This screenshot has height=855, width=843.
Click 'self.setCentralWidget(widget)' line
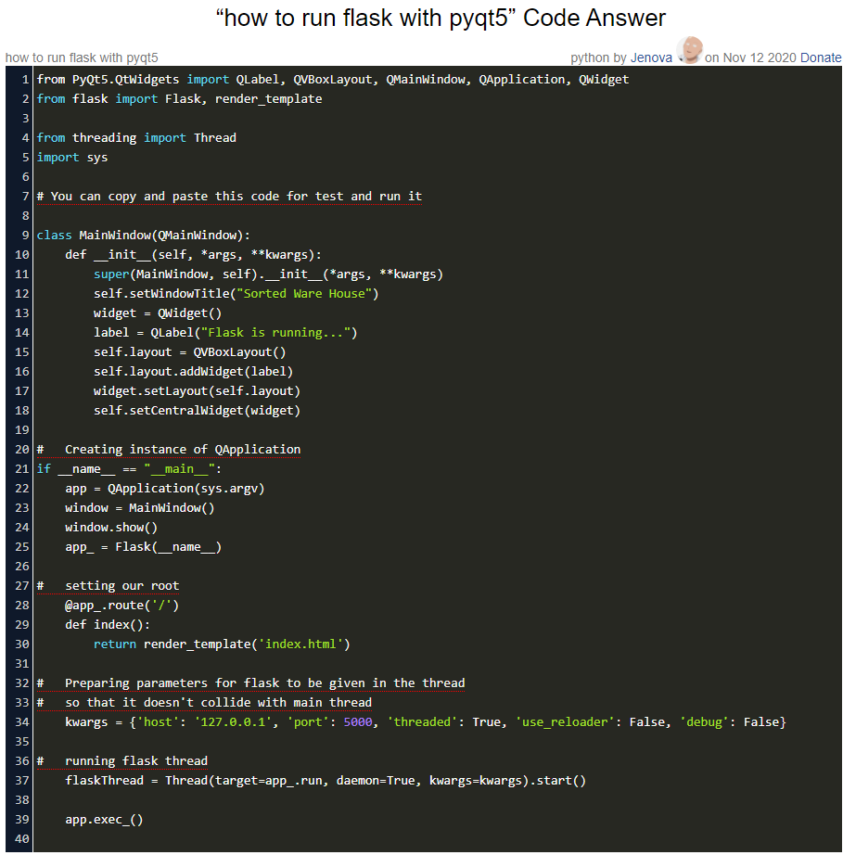[x=197, y=411]
